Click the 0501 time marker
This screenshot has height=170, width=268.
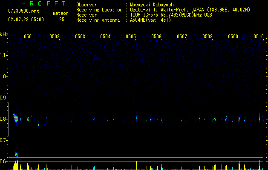coord(29,36)
